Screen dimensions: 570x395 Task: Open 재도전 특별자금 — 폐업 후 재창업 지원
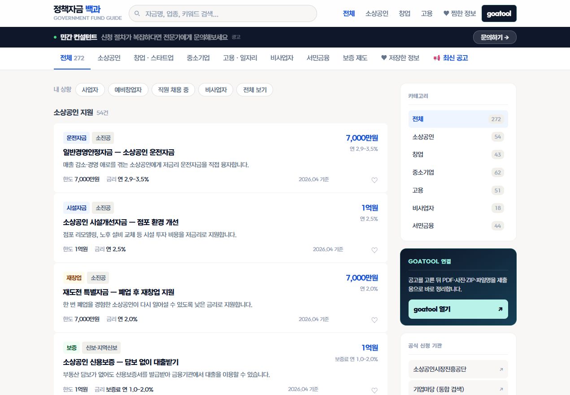(119, 292)
